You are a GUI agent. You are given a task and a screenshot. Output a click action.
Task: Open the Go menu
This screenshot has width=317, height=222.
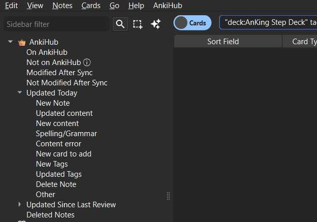click(114, 6)
